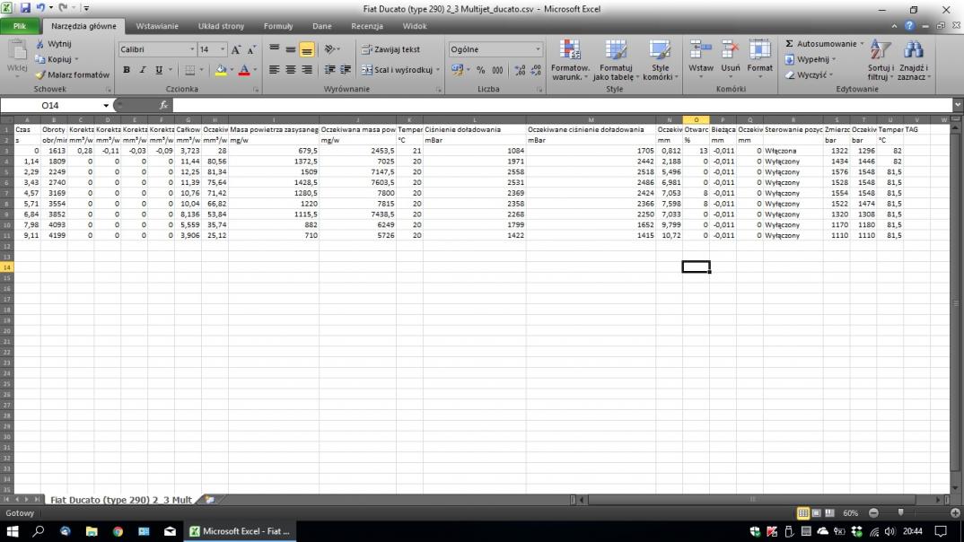Screen dimensions: 964x542
Task: Click the Name Box showing O14
Action: [56, 105]
